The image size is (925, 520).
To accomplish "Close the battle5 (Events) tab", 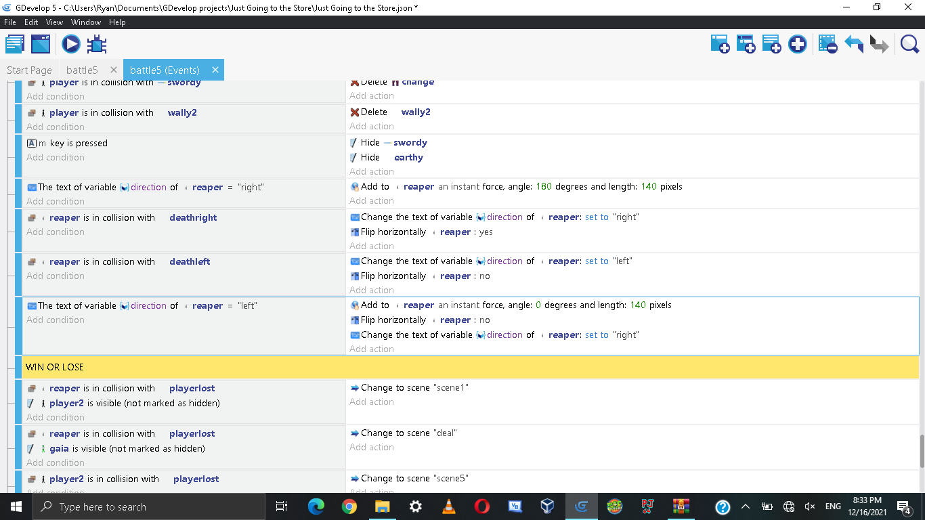I will (215, 70).
